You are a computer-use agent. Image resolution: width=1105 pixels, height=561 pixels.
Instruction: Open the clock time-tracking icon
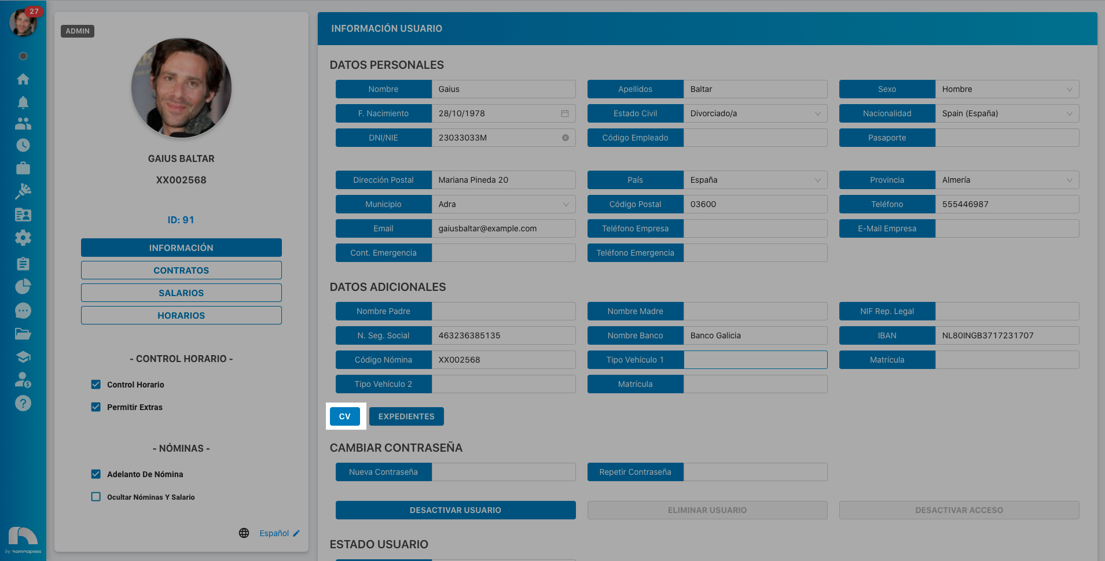pos(23,145)
